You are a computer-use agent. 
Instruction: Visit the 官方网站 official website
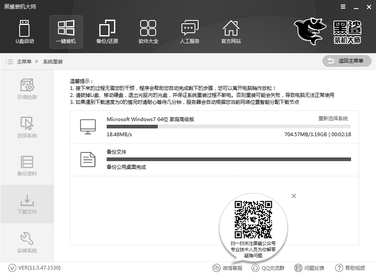[231, 32]
